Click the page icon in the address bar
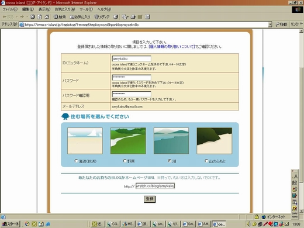This screenshot has width=304, height=228. 22,25
